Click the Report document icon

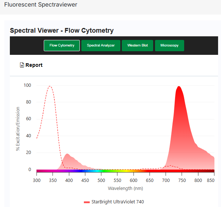(22, 65)
